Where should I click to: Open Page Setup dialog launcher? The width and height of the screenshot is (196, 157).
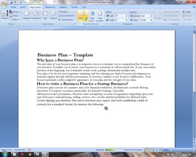pos(75,24)
